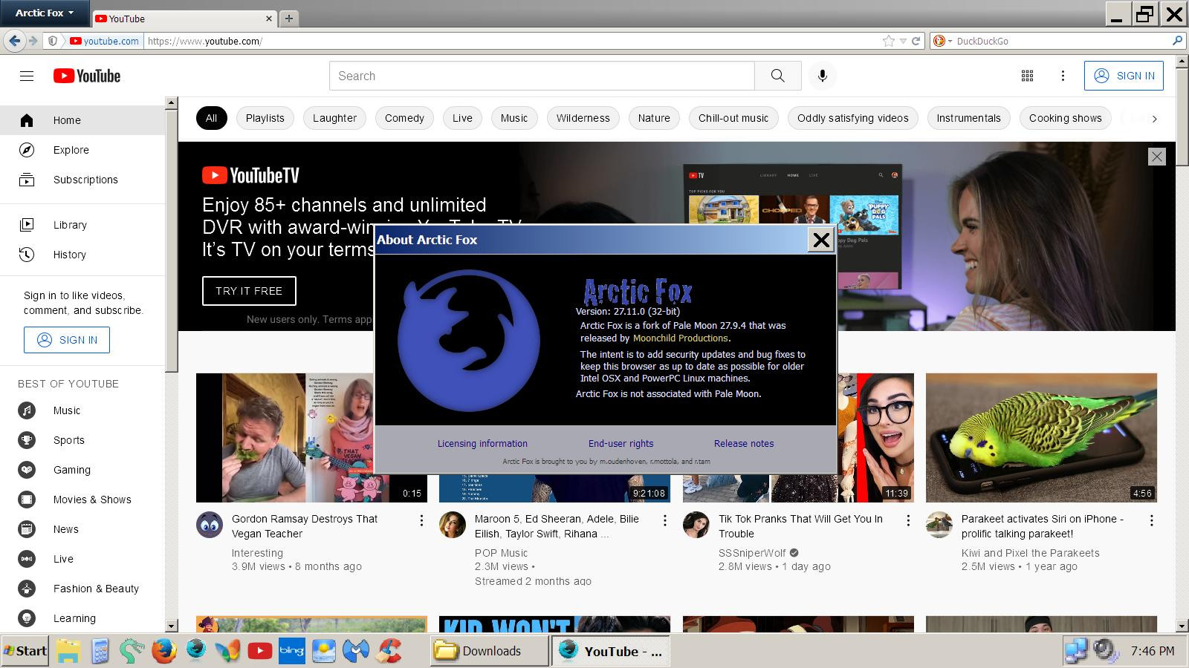Click main page scrollbar down arrow
This screenshot has height=668, width=1189.
[1182, 626]
